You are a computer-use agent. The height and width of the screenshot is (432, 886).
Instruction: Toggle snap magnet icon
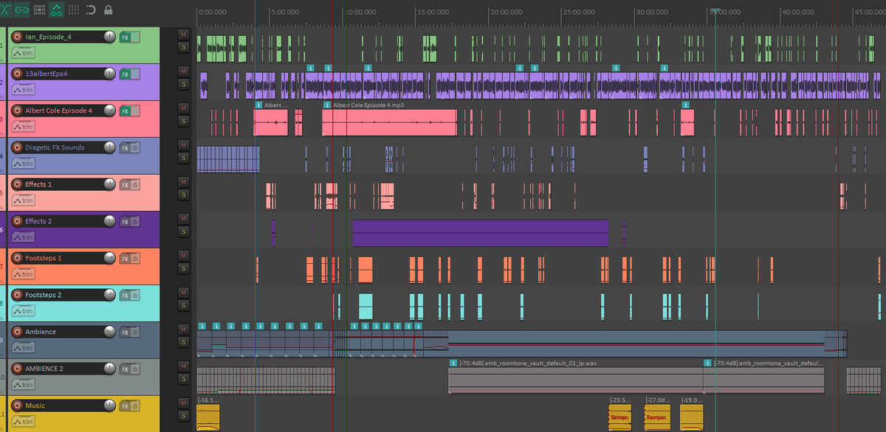pos(92,10)
